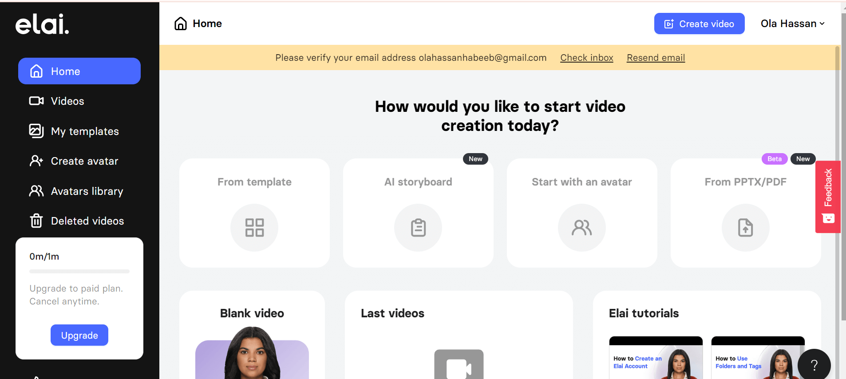Click the Create avatar person-plus icon

click(x=36, y=161)
